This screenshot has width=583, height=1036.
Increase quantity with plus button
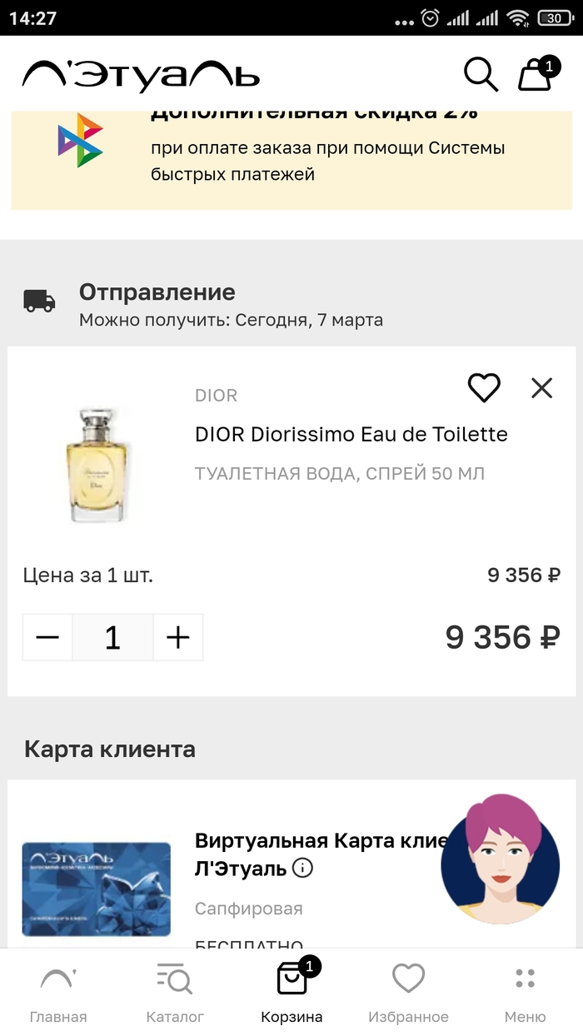[x=178, y=638]
